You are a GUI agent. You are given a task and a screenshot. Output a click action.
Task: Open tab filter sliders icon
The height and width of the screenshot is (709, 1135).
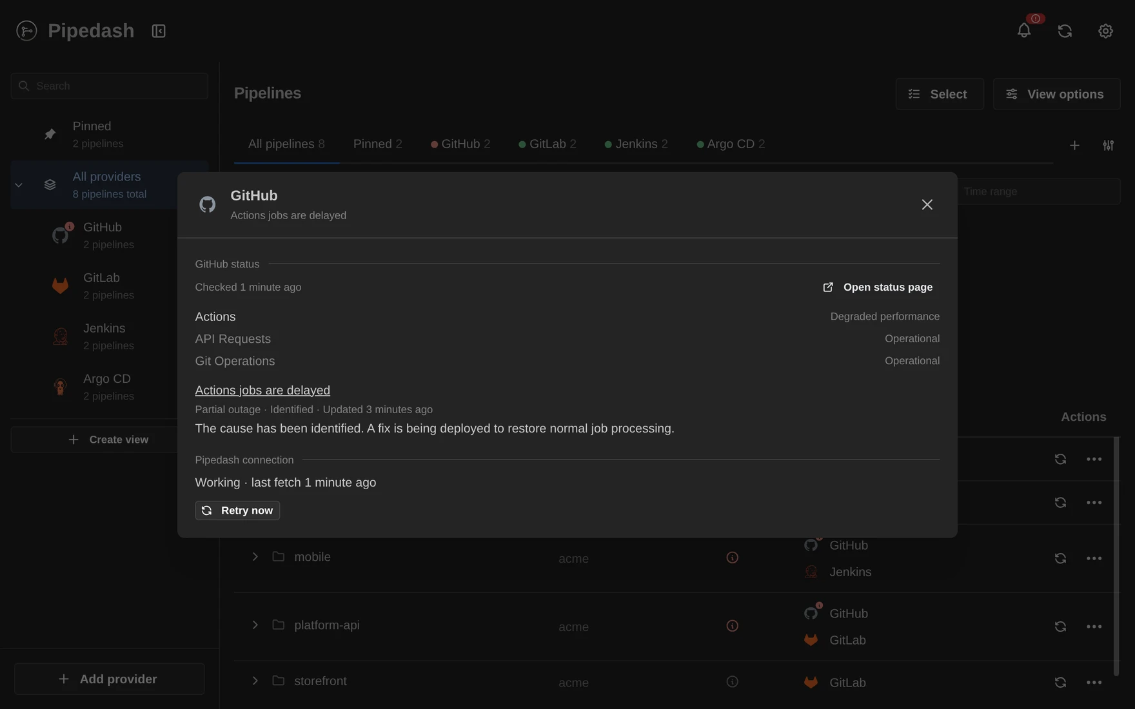tap(1108, 145)
